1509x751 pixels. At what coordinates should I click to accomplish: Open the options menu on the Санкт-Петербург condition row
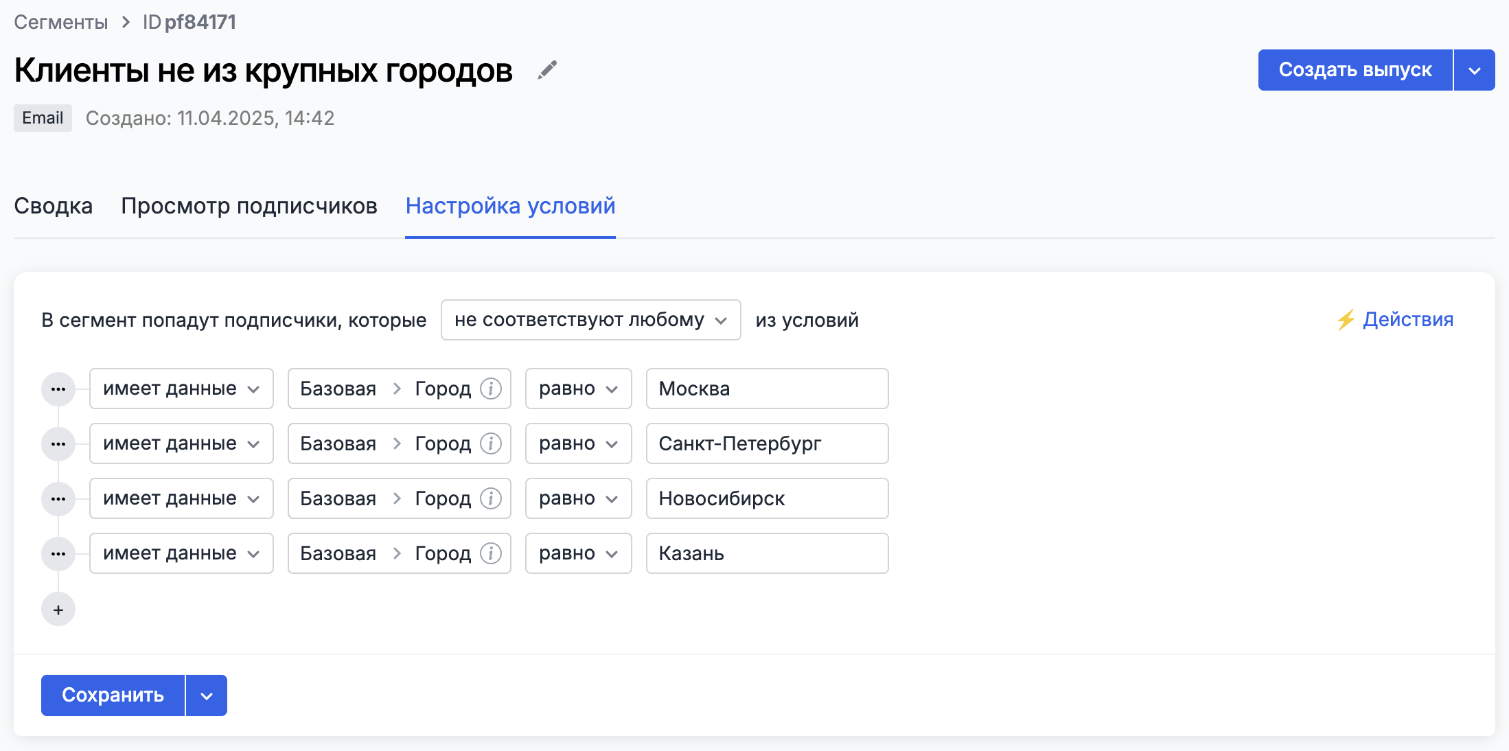click(x=58, y=443)
